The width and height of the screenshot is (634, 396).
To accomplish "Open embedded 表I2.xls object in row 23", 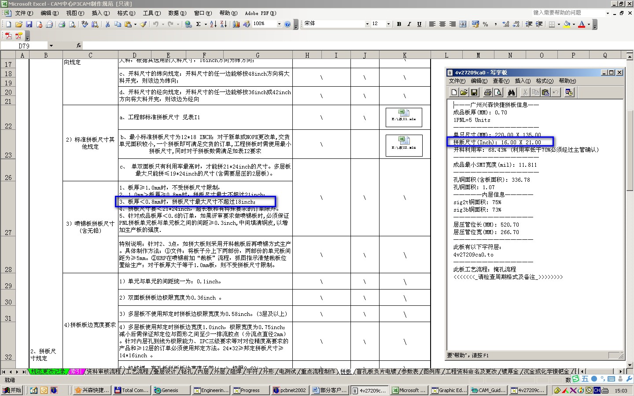I will [x=404, y=145].
